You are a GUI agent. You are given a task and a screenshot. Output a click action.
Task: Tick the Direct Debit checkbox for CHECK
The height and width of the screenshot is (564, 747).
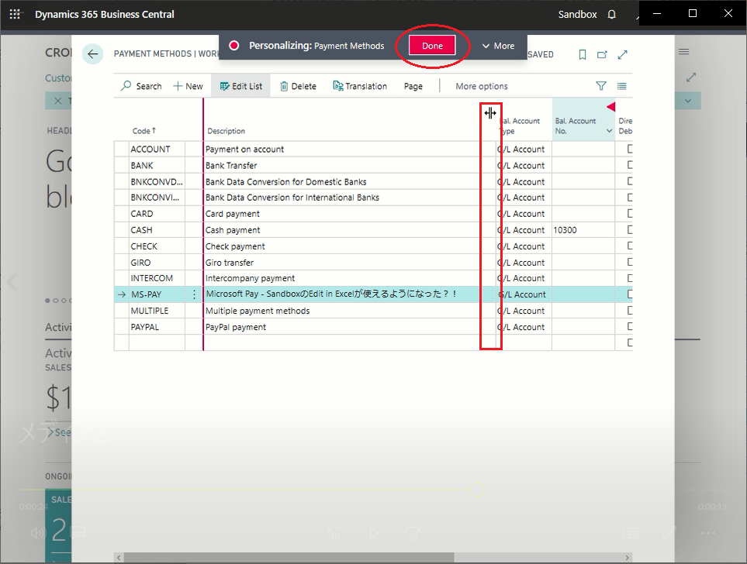point(630,246)
